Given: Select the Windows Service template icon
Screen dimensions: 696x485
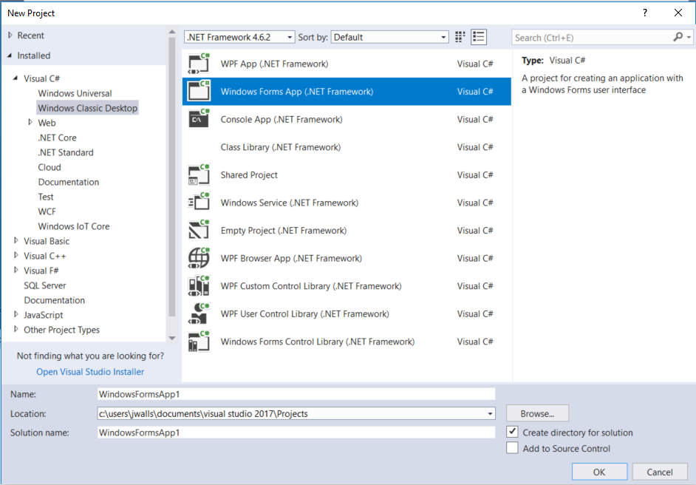Looking at the screenshot, I should click(199, 203).
